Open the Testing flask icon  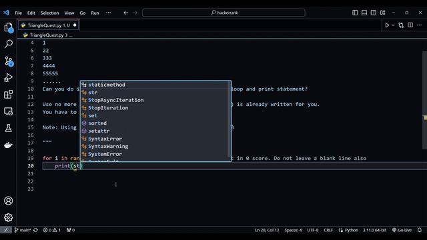pyautogui.click(x=9, y=128)
